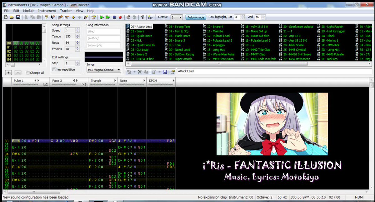Adjust the Speed spinner arrows
Screen dimensions: 375x202
77,30
